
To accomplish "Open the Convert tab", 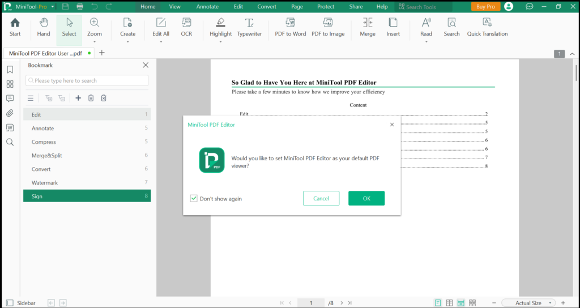I will pos(267,7).
